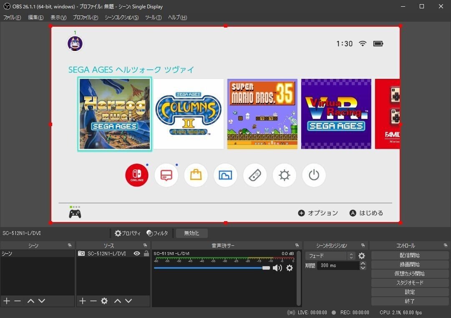Click the audio mixer vertical scrollbar

pos(299,278)
